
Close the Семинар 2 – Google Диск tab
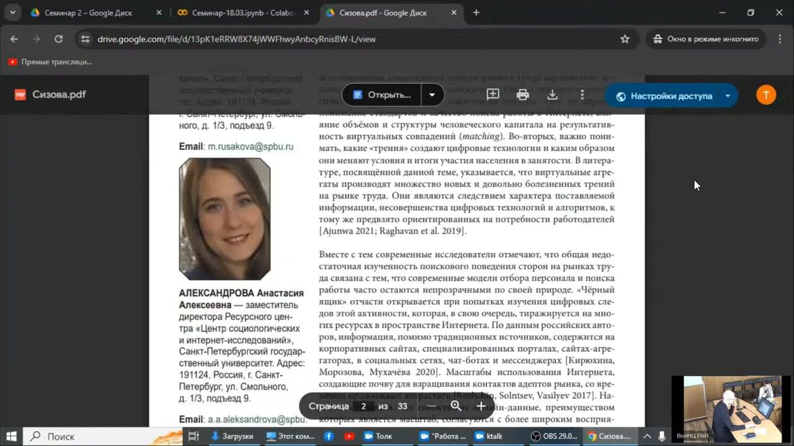(159, 12)
